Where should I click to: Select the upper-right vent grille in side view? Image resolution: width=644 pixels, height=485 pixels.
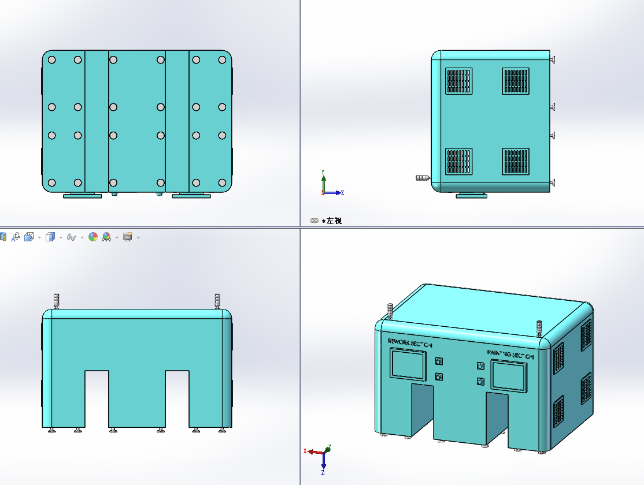click(516, 81)
